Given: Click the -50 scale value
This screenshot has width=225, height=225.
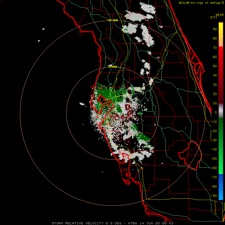Looking at the screenshot, I should pos(214,159).
